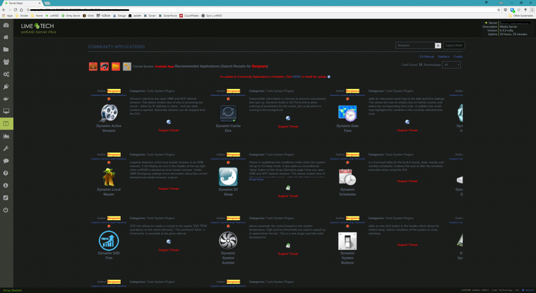536x293 pixels.
Task: Open Feedback via the speech bubble sidebar icon
Action: point(6,161)
